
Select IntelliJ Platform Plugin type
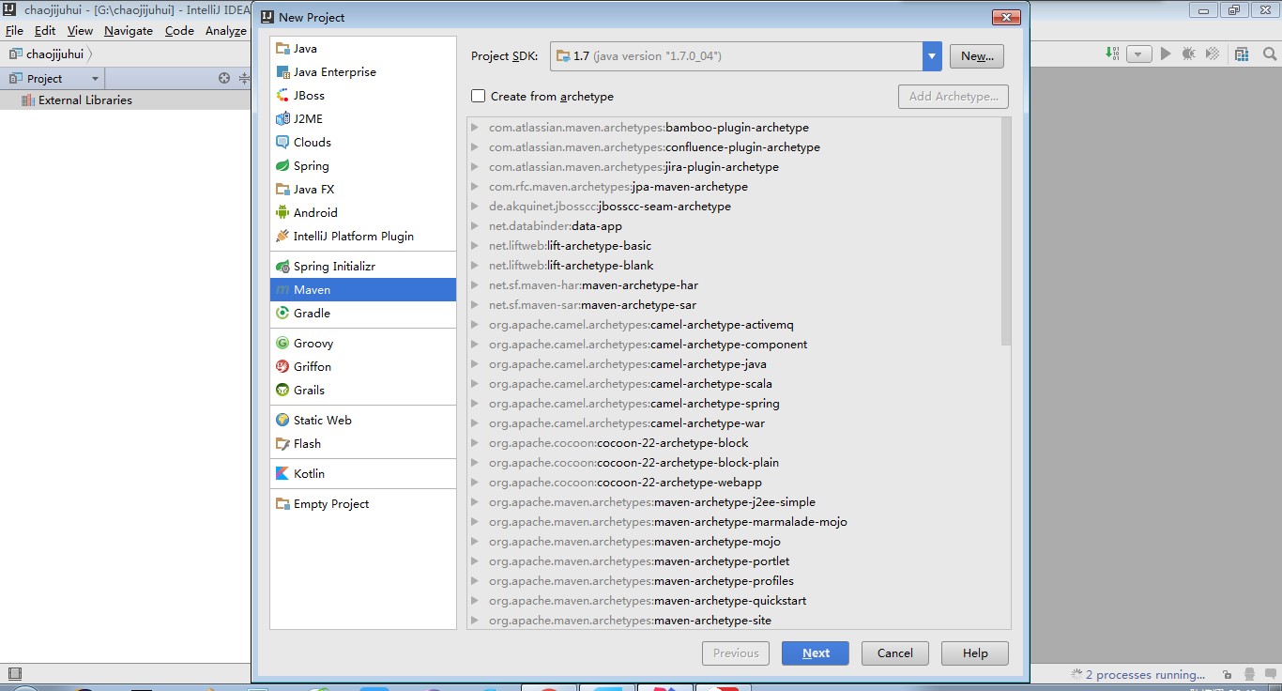[x=362, y=236]
